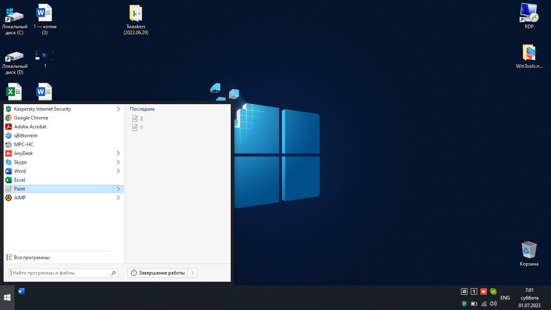Click the battery icon in the tray
The height and width of the screenshot is (310, 551).
click(474, 304)
